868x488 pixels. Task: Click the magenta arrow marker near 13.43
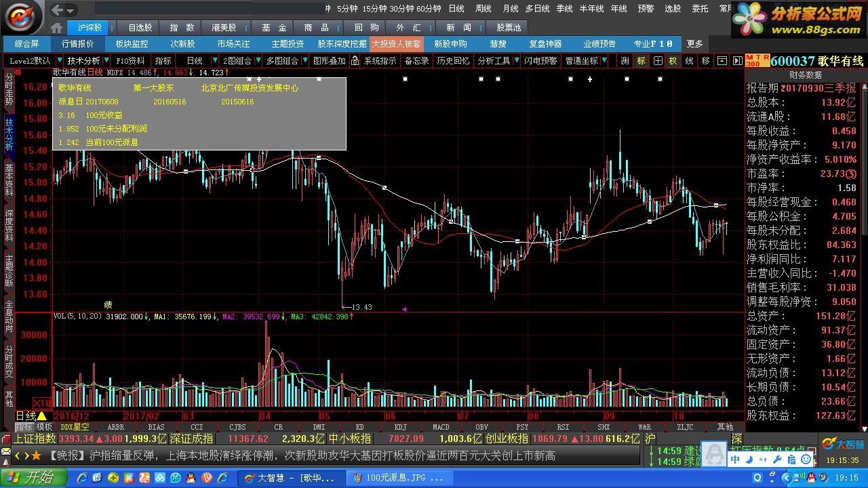click(404, 309)
